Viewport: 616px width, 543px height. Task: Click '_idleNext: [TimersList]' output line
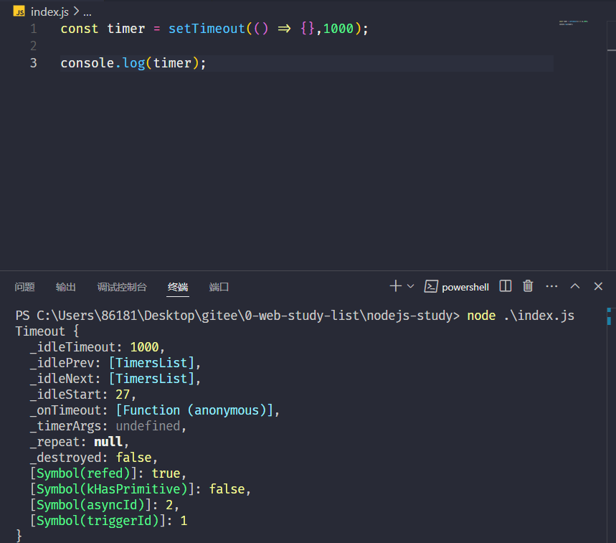point(115,379)
